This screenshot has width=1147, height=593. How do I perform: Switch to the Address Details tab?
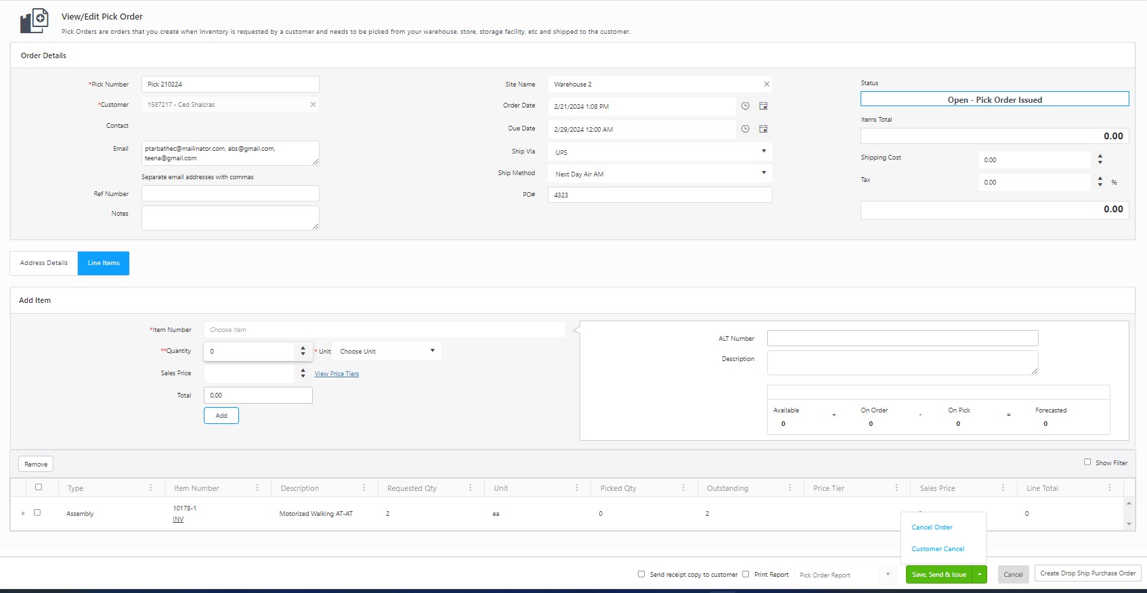(44, 263)
